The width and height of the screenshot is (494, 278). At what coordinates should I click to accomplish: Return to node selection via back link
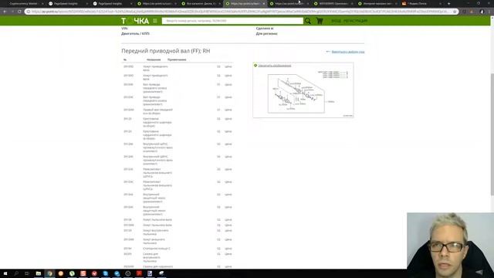[348, 52]
